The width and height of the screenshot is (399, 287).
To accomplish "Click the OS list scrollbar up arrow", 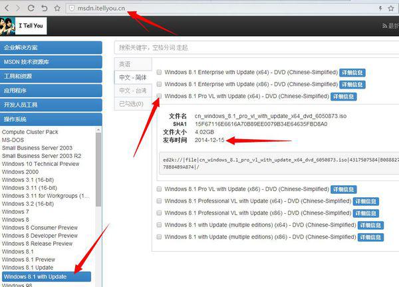I will 98,130.
